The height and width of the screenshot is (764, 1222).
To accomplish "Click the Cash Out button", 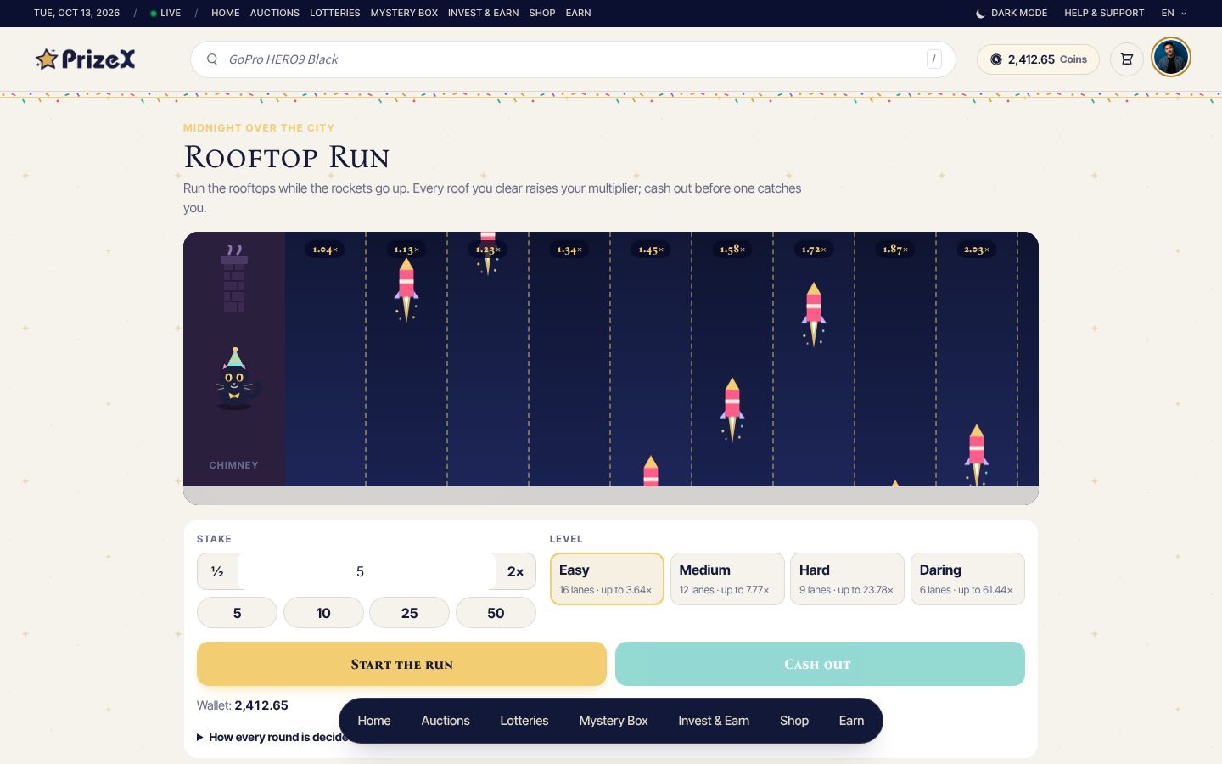I will point(820,664).
